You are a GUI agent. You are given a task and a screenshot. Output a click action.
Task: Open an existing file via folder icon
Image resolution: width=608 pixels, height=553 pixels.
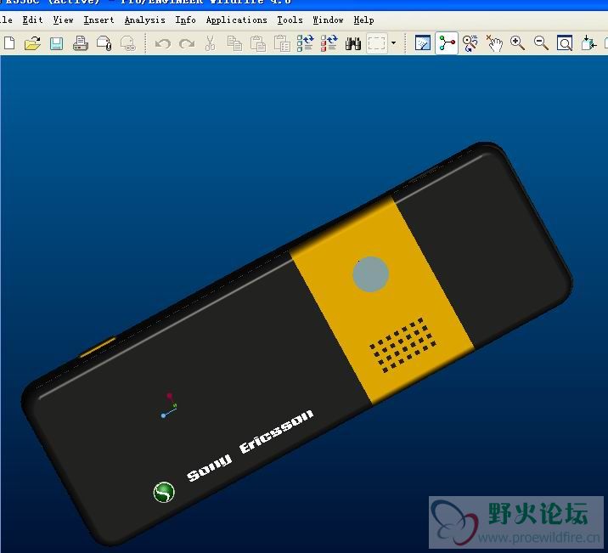tap(32, 43)
